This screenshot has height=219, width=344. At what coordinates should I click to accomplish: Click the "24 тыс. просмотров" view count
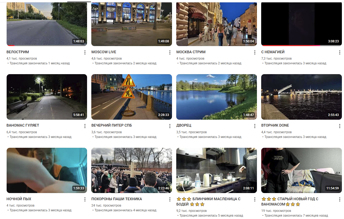106,205
